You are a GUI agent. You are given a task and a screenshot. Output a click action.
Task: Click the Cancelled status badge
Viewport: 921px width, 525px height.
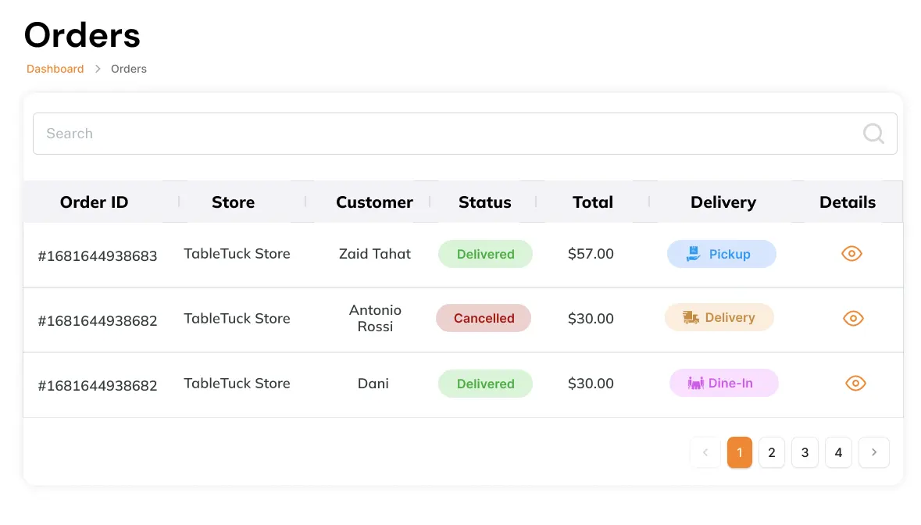coord(484,318)
